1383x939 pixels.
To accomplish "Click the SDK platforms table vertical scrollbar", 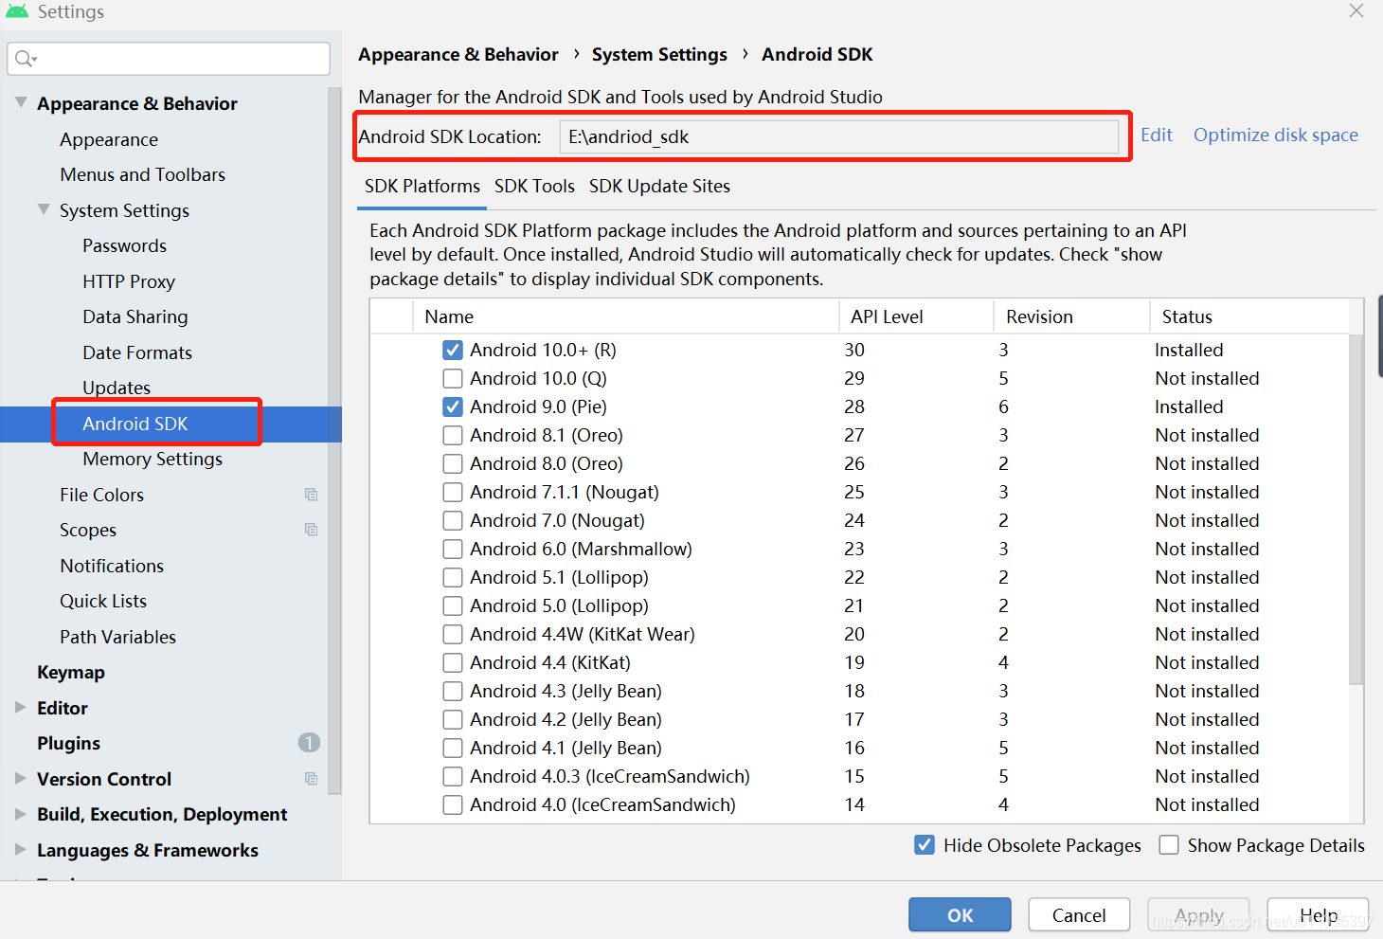I will pos(1356,509).
